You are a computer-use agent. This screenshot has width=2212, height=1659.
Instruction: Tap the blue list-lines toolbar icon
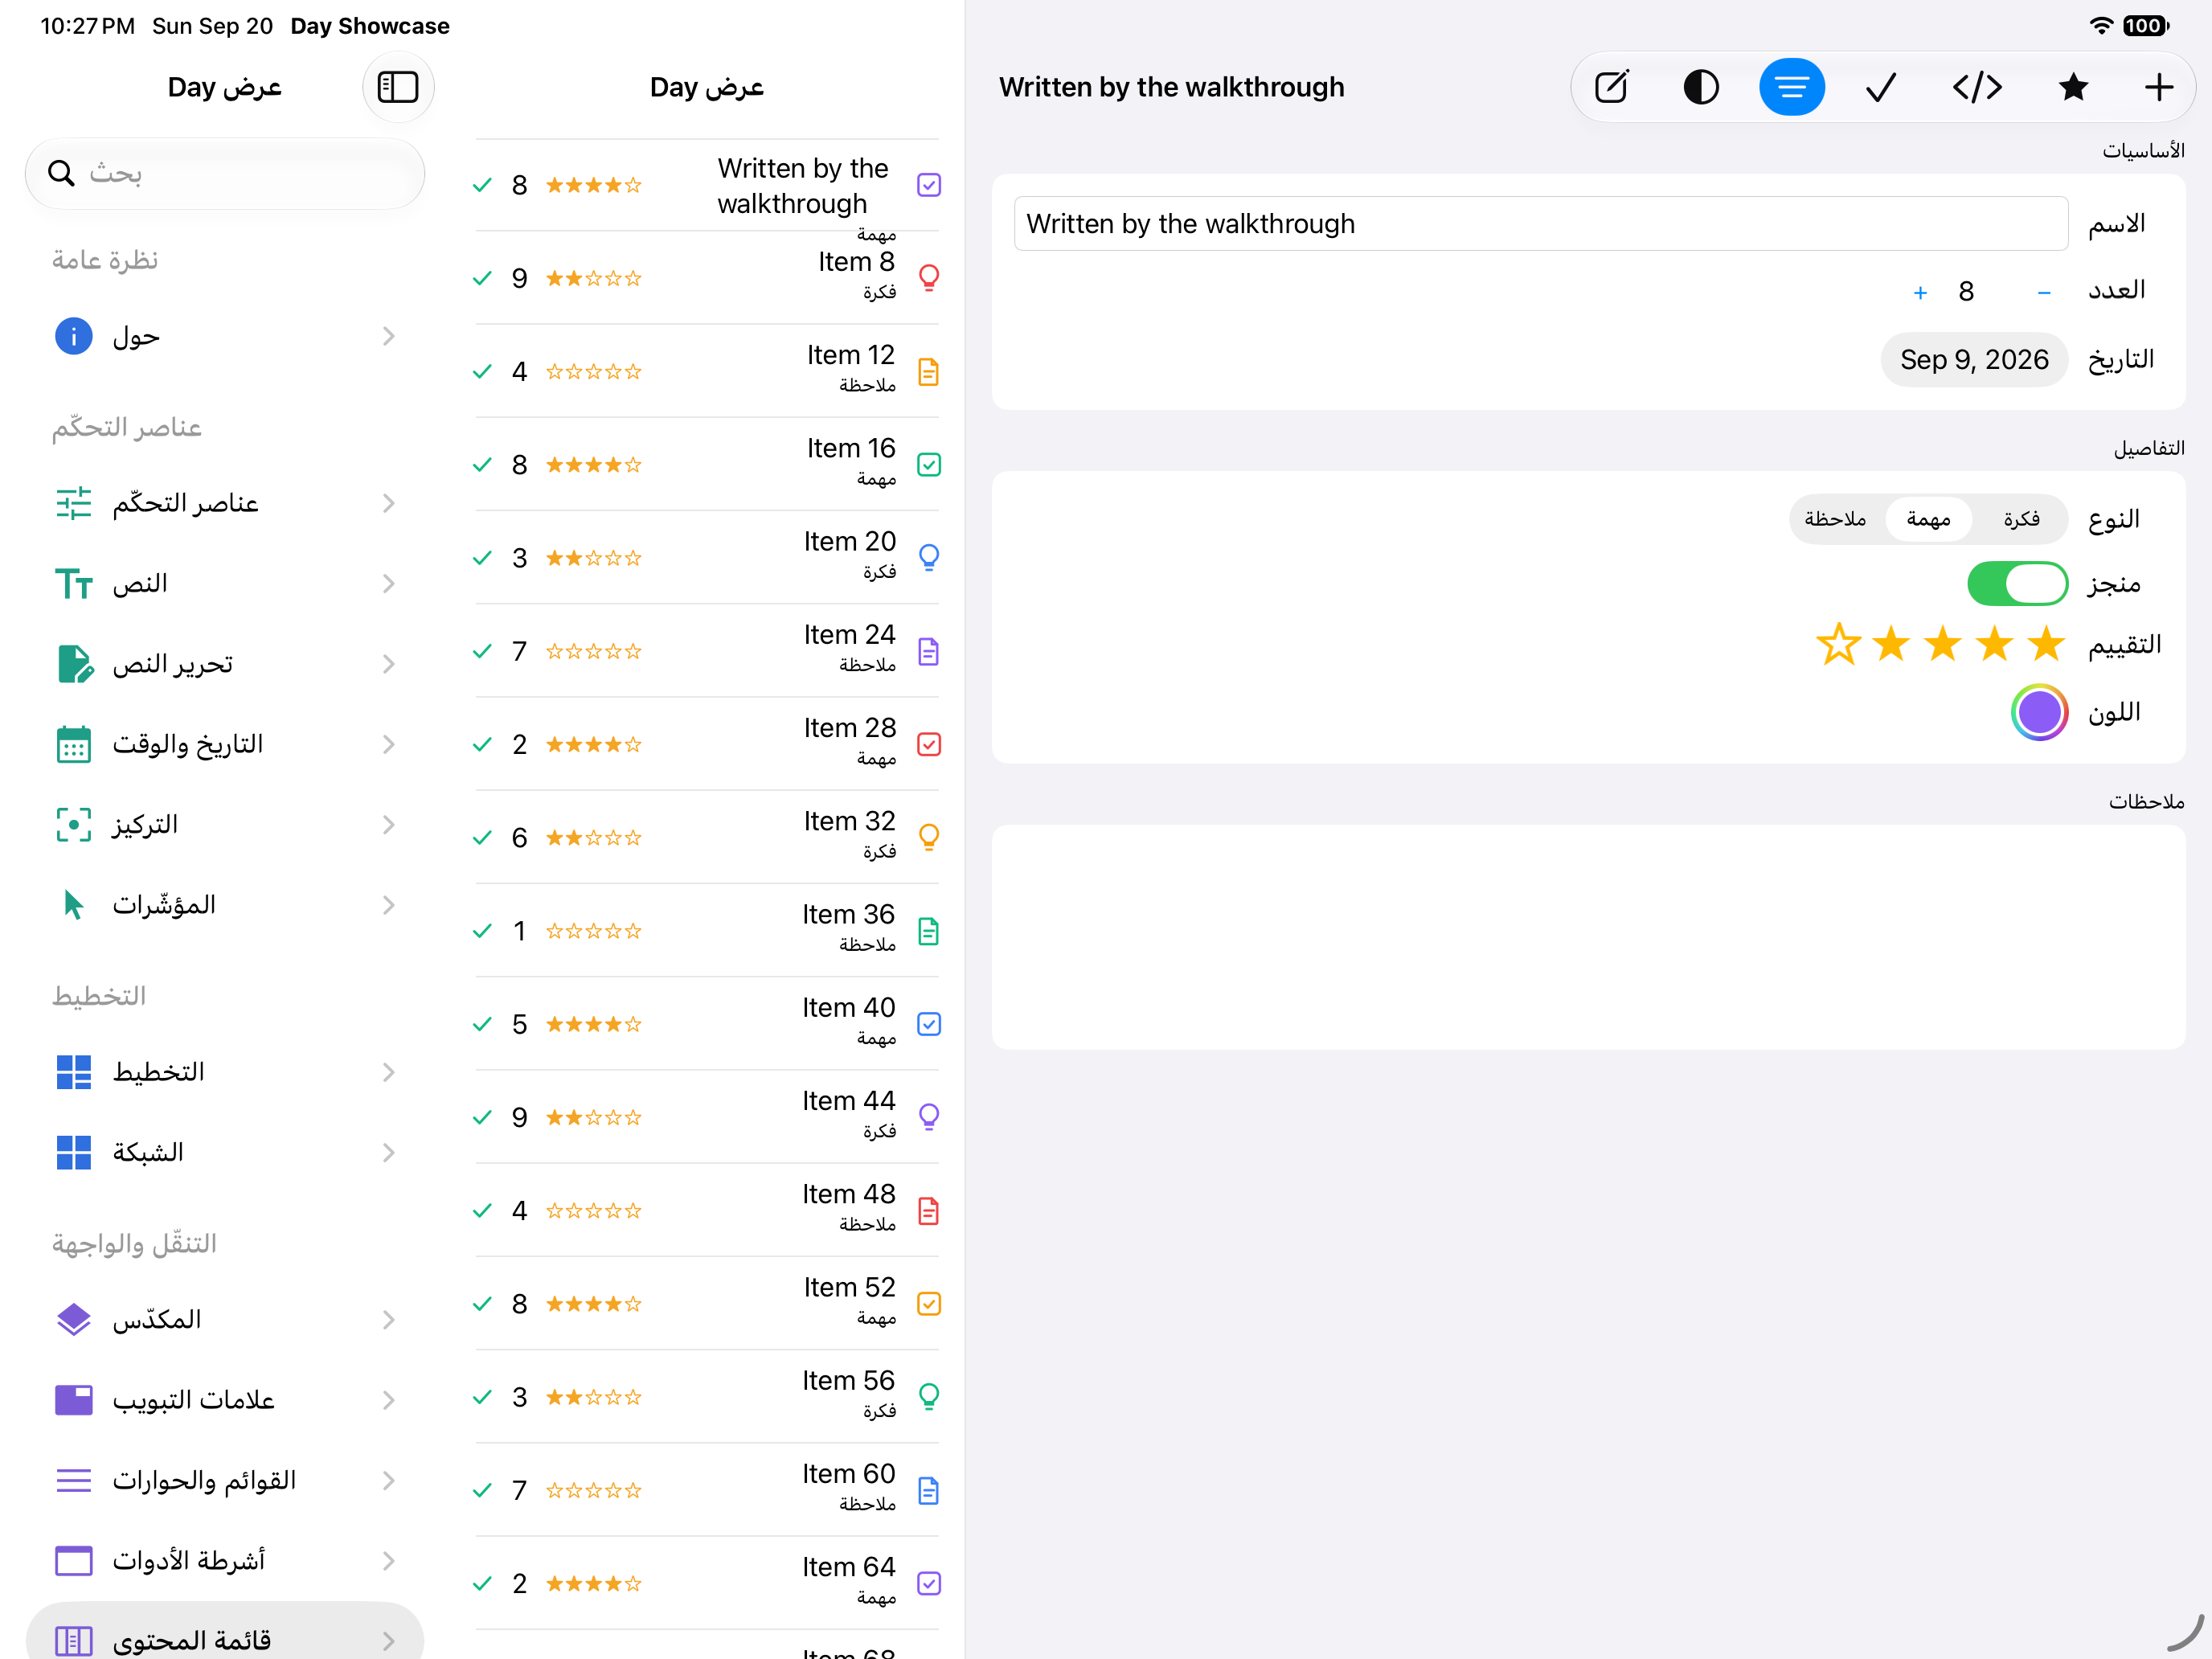[x=1791, y=87]
